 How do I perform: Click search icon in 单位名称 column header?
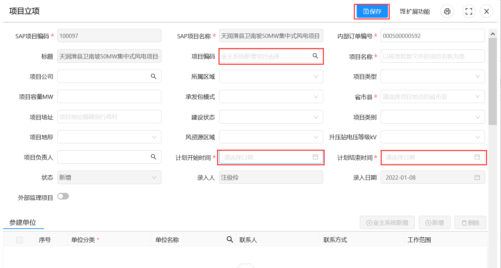pyautogui.click(x=230, y=239)
